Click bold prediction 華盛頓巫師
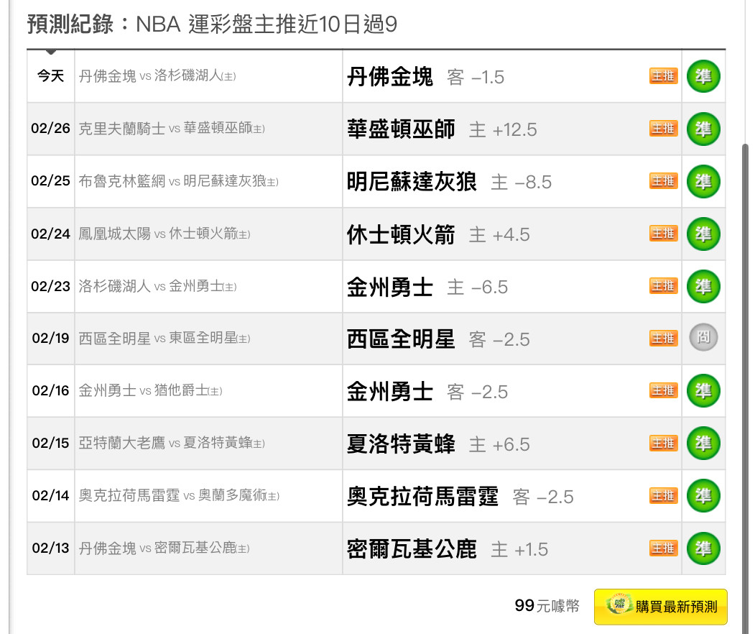Screen dimensions: 755x634 401,129
